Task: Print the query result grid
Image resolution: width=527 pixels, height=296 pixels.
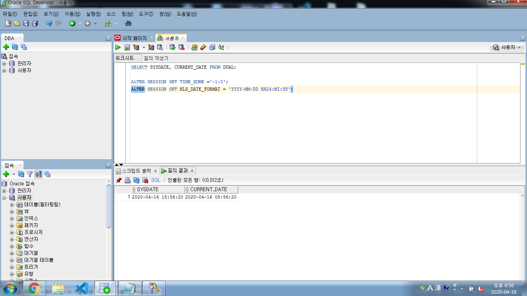Action: pos(128,180)
